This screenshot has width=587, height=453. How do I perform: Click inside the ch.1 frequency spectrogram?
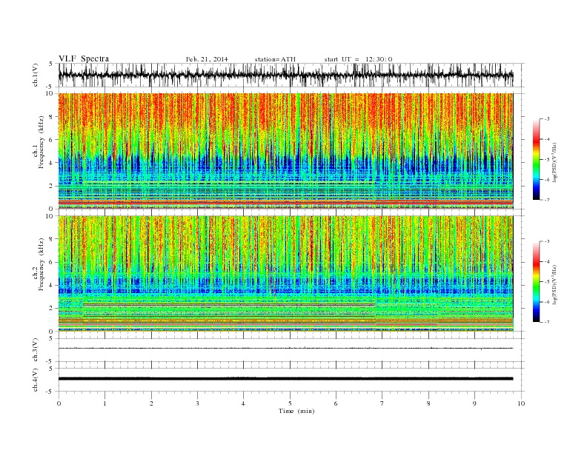pyautogui.click(x=285, y=151)
